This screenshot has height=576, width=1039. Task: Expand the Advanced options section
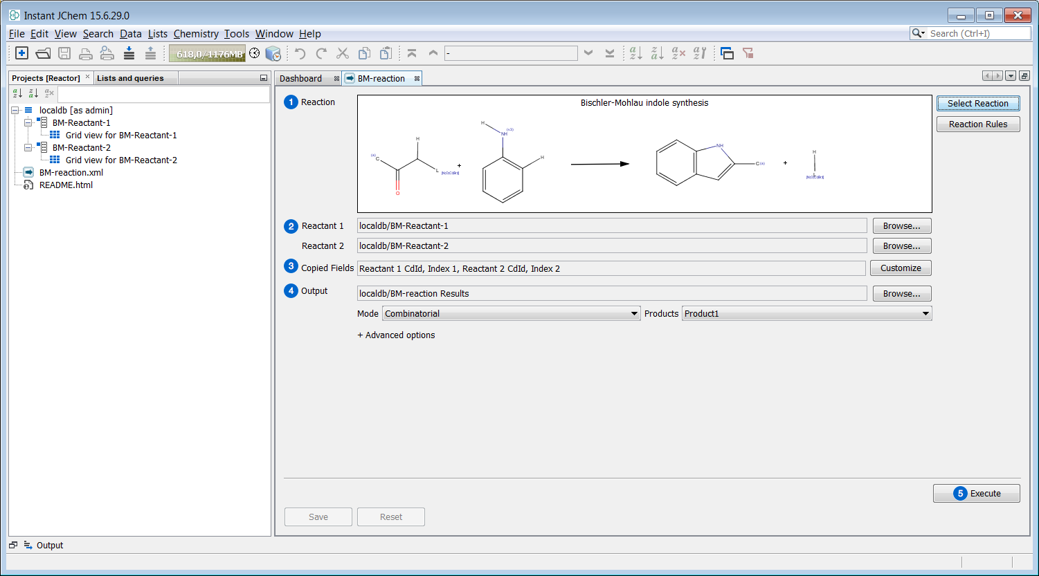[396, 335]
